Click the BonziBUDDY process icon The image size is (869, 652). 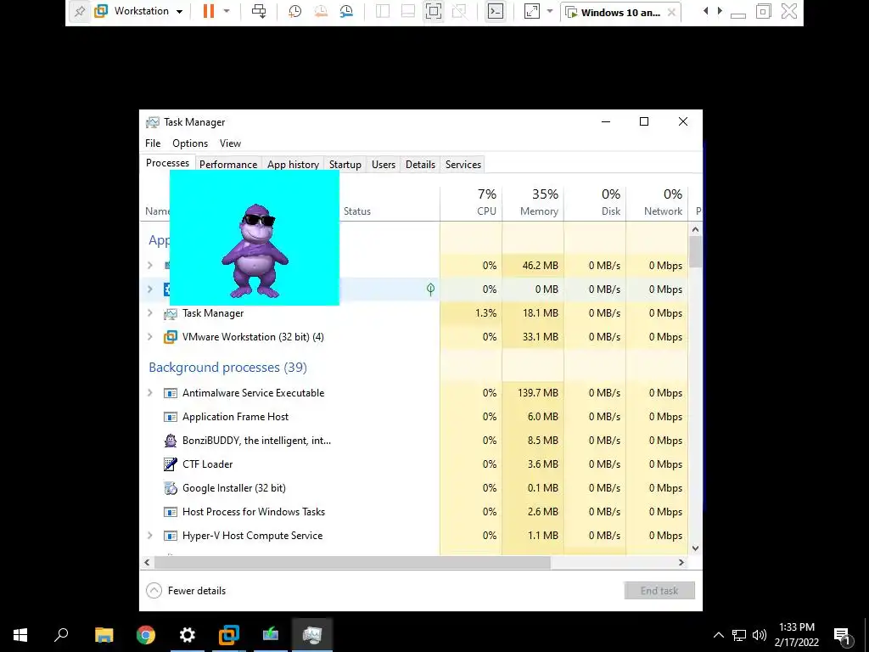pyautogui.click(x=170, y=441)
